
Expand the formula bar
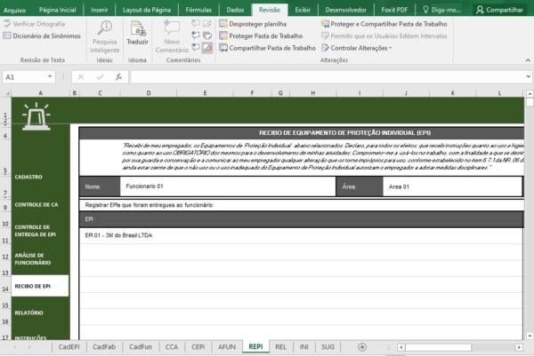click(x=528, y=76)
